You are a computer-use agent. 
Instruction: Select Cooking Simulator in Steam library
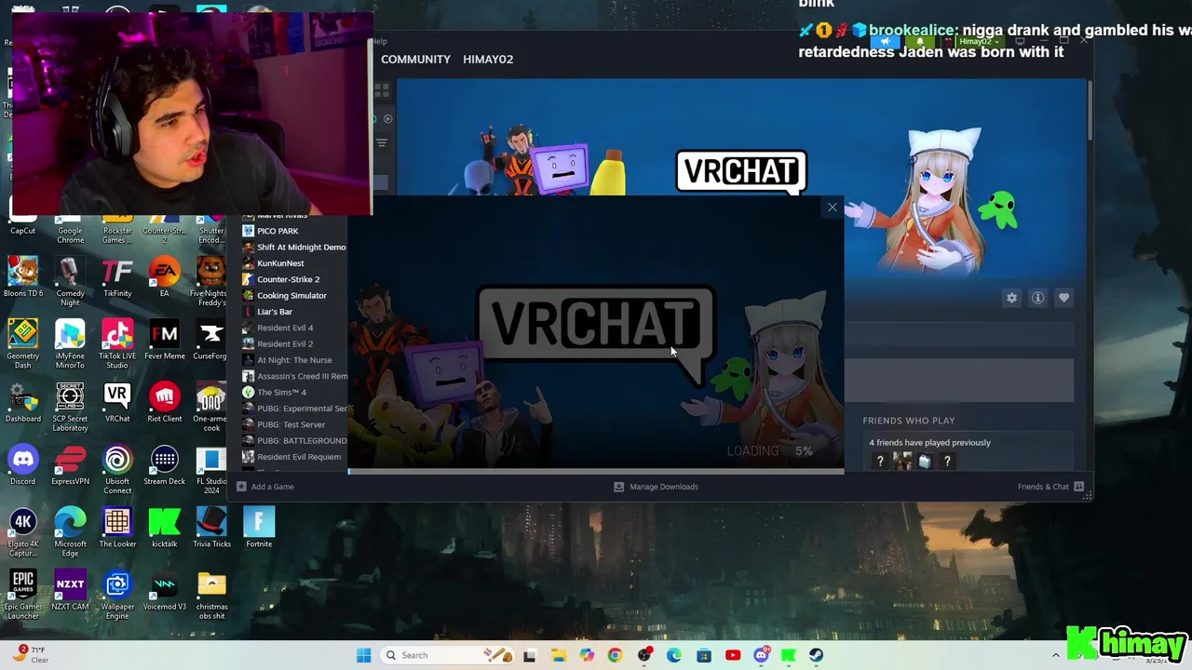[284, 295]
